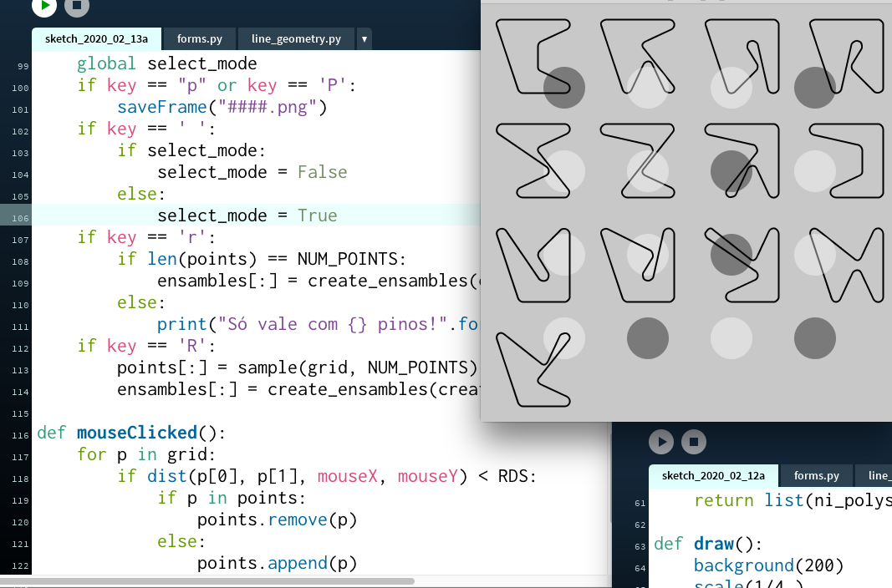Click 'points.append(p)' on line 122
The height and width of the screenshot is (588, 892).
click(277, 562)
